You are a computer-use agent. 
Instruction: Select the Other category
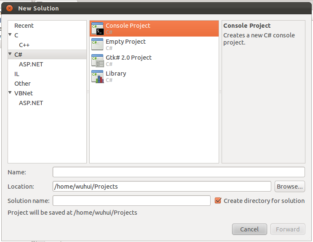click(22, 84)
